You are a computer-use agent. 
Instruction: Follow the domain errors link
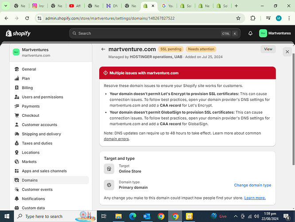tap(116, 139)
